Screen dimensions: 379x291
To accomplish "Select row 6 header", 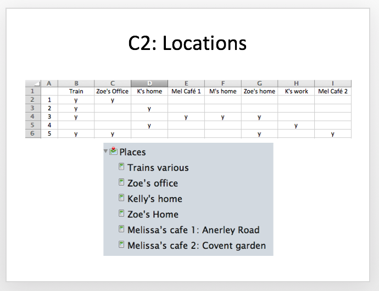I will point(33,133).
